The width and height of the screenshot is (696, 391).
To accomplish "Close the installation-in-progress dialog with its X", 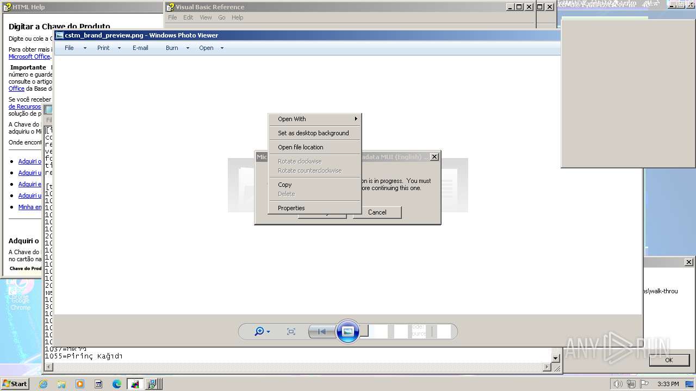I will tap(434, 157).
